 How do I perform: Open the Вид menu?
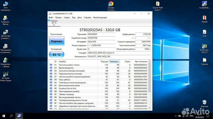click(74, 17)
